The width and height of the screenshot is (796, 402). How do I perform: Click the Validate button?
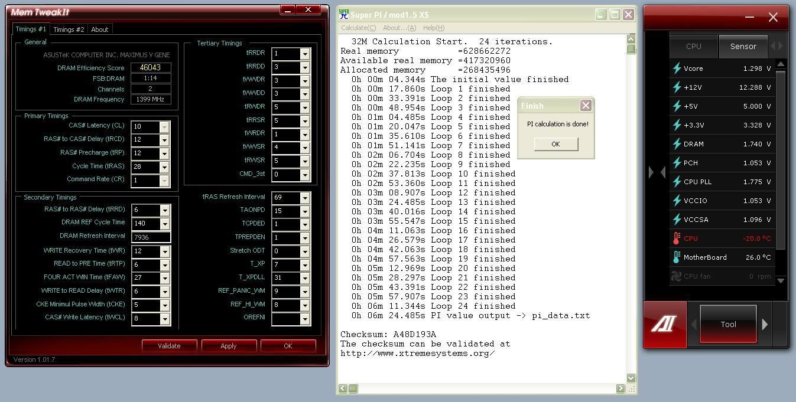pyautogui.click(x=169, y=346)
